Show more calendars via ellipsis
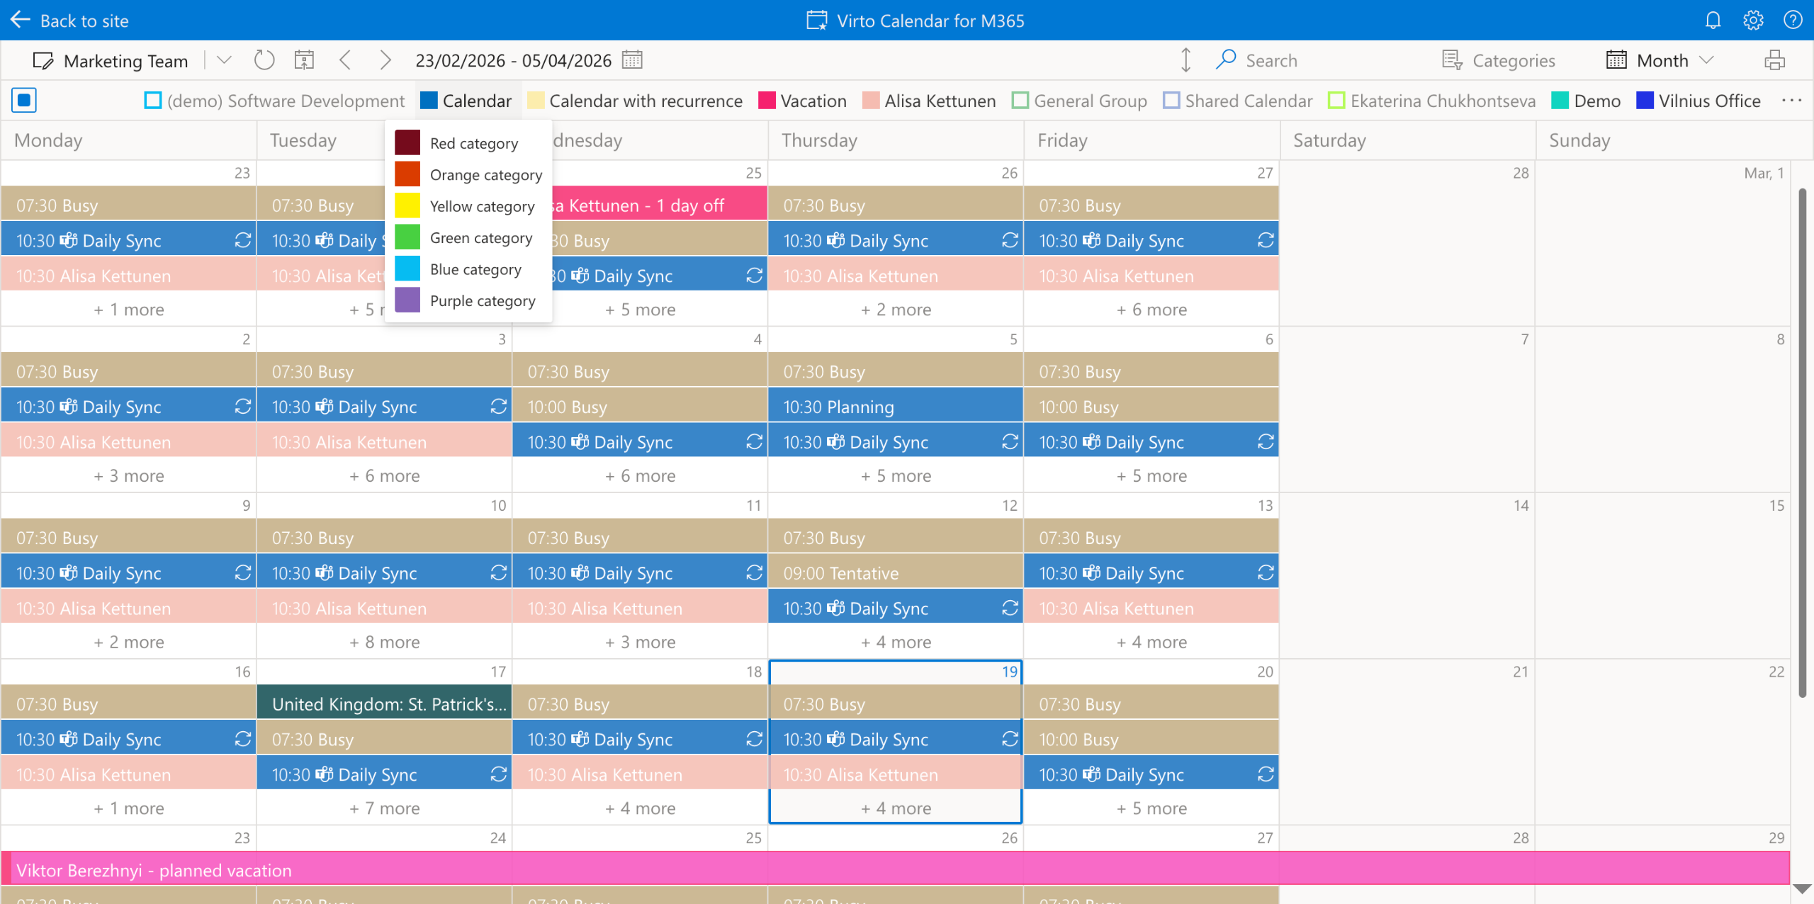The height and width of the screenshot is (904, 1814). click(1791, 101)
